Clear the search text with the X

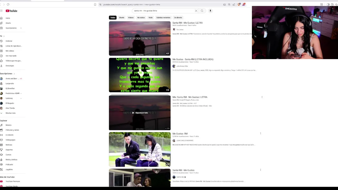(196, 11)
